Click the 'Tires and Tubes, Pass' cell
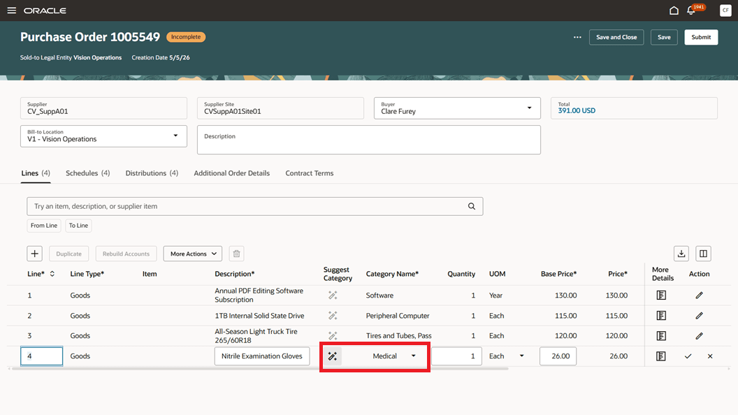Viewport: 738px width, 415px height. point(398,336)
